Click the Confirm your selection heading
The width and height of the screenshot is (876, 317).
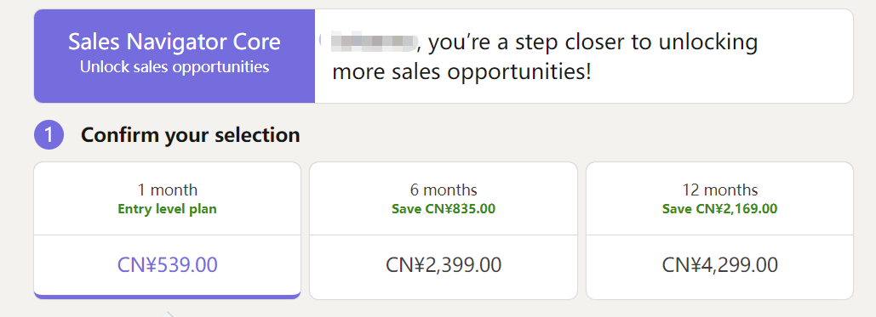coord(191,135)
